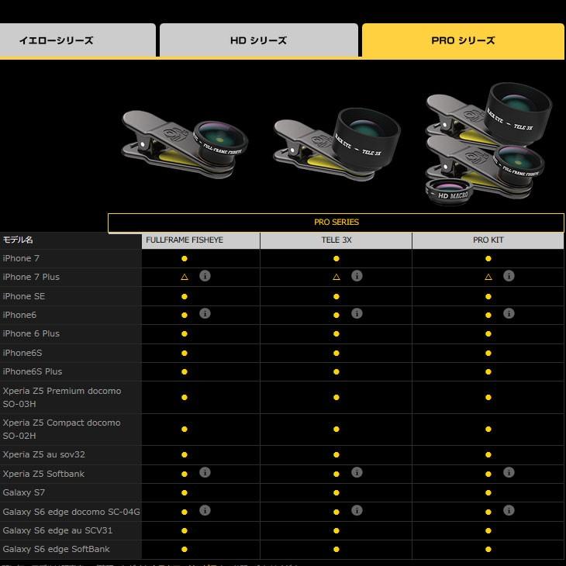Screen dimensions: 566x566
Task: Select the PRO シリーズ tab
Action: pyautogui.click(x=463, y=40)
